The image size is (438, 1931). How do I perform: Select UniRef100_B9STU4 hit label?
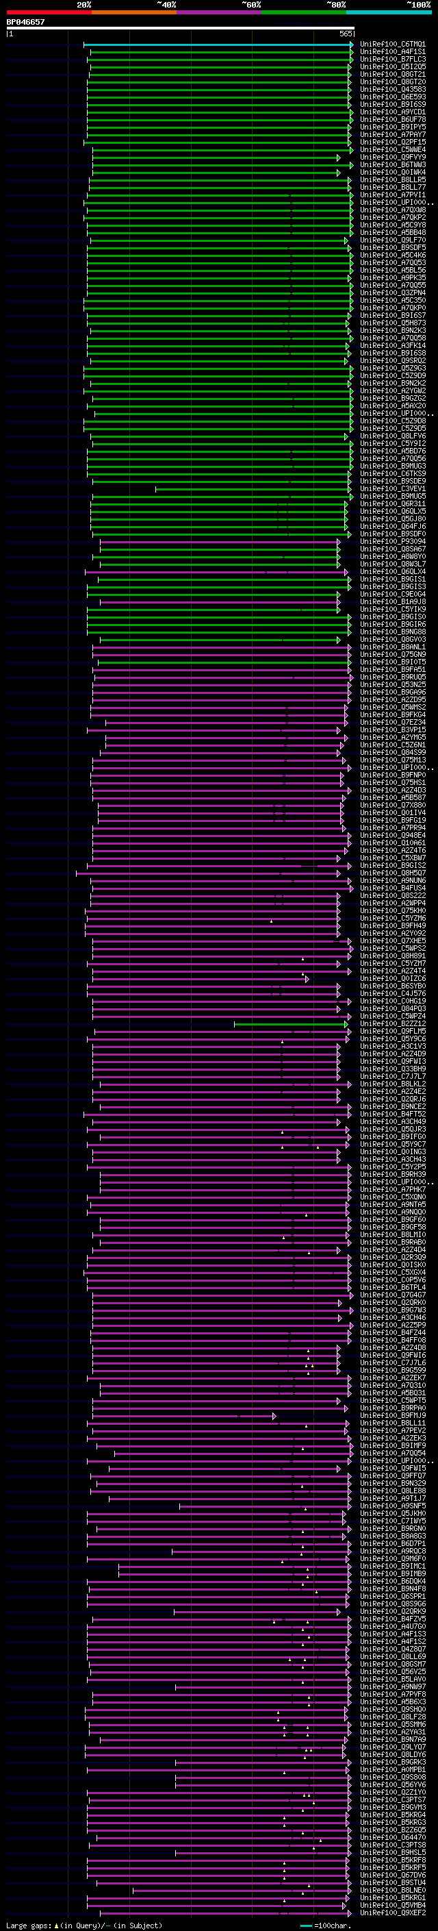tap(393, 1882)
